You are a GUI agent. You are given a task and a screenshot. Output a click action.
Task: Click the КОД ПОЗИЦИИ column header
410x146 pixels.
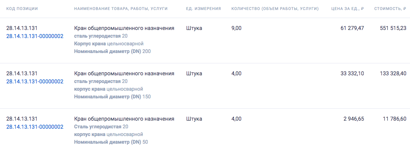22,9
